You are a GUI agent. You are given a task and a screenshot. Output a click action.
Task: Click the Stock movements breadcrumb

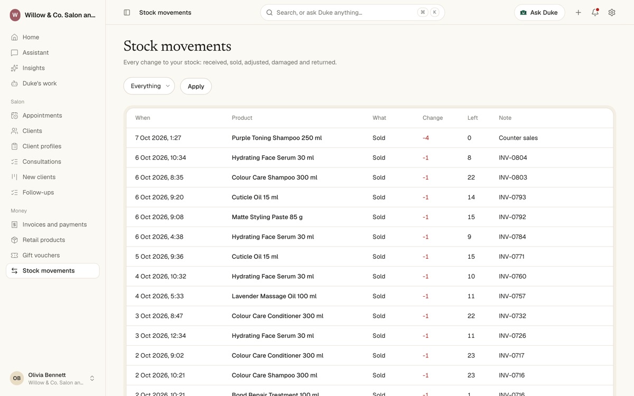tap(165, 13)
